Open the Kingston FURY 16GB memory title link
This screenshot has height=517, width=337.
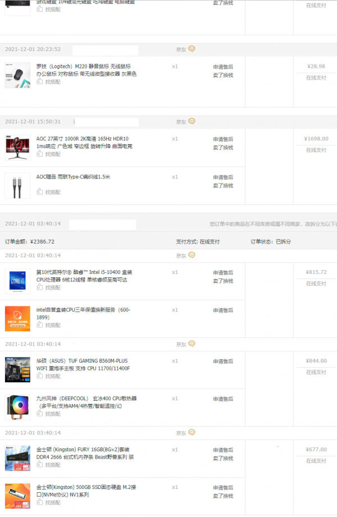(x=84, y=453)
